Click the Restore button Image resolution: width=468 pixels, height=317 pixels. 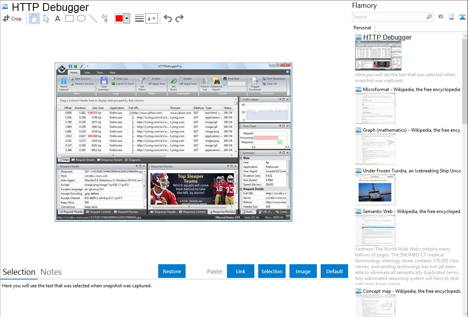click(172, 271)
